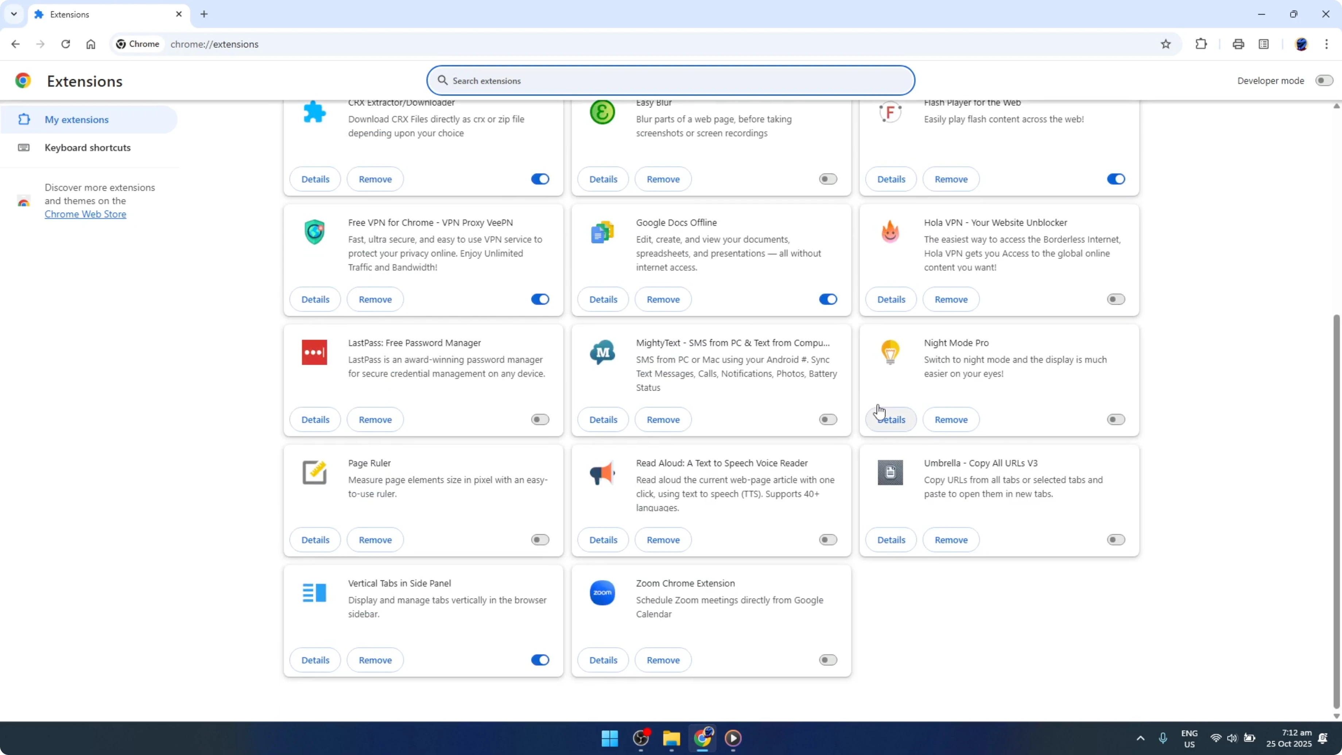Click Details for Google Docs Offline

(x=603, y=299)
